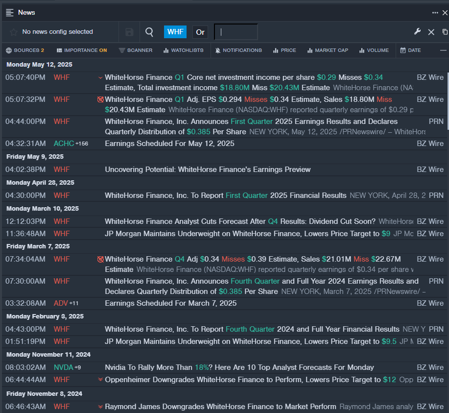Click the BZ Wire source on the 04:32:31AM row
The width and height of the screenshot is (449, 413).
[430, 144]
